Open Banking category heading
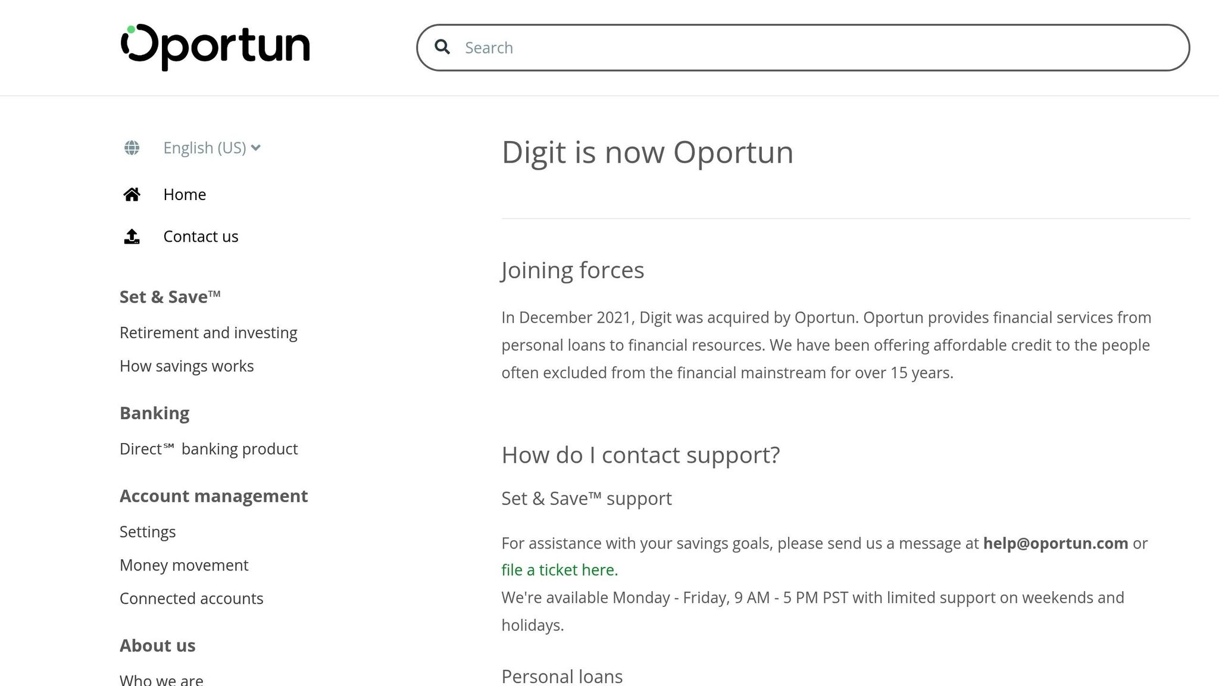This screenshot has height=686, width=1219. pyautogui.click(x=155, y=413)
